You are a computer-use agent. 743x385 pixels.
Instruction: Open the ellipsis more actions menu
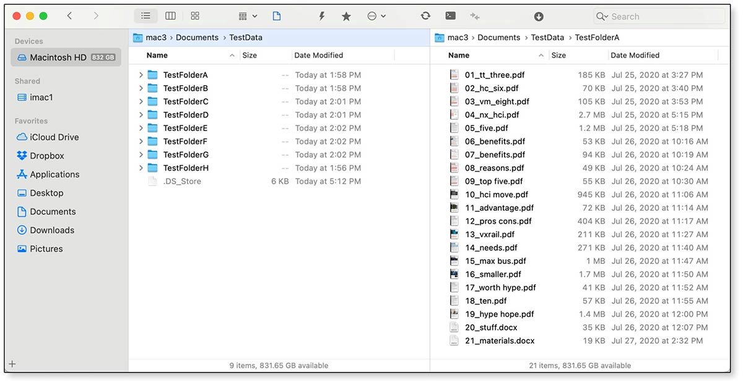pos(376,16)
